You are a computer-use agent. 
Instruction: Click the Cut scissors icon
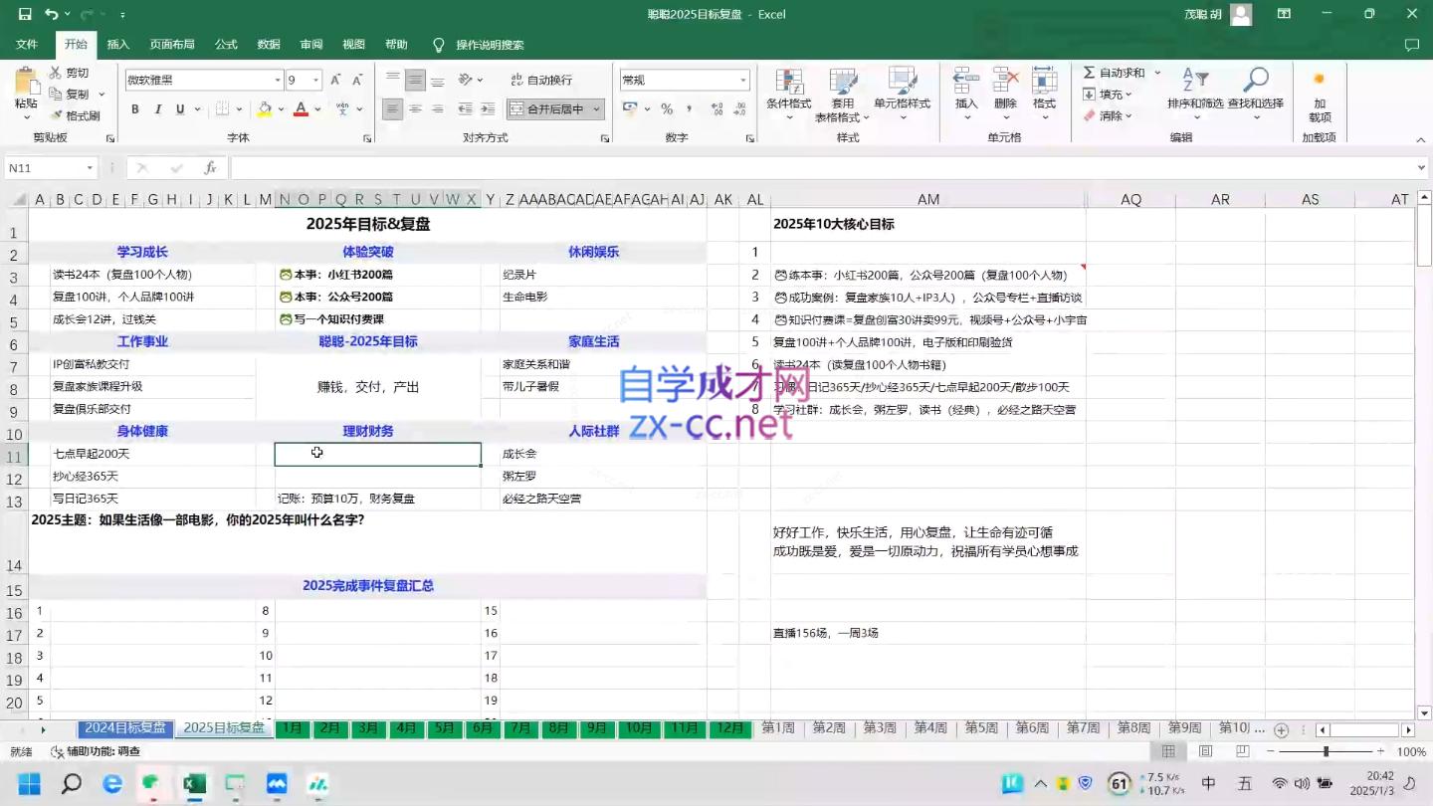coord(57,73)
